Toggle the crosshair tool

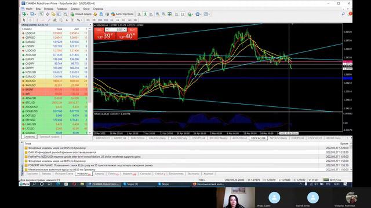tap(30, 20)
